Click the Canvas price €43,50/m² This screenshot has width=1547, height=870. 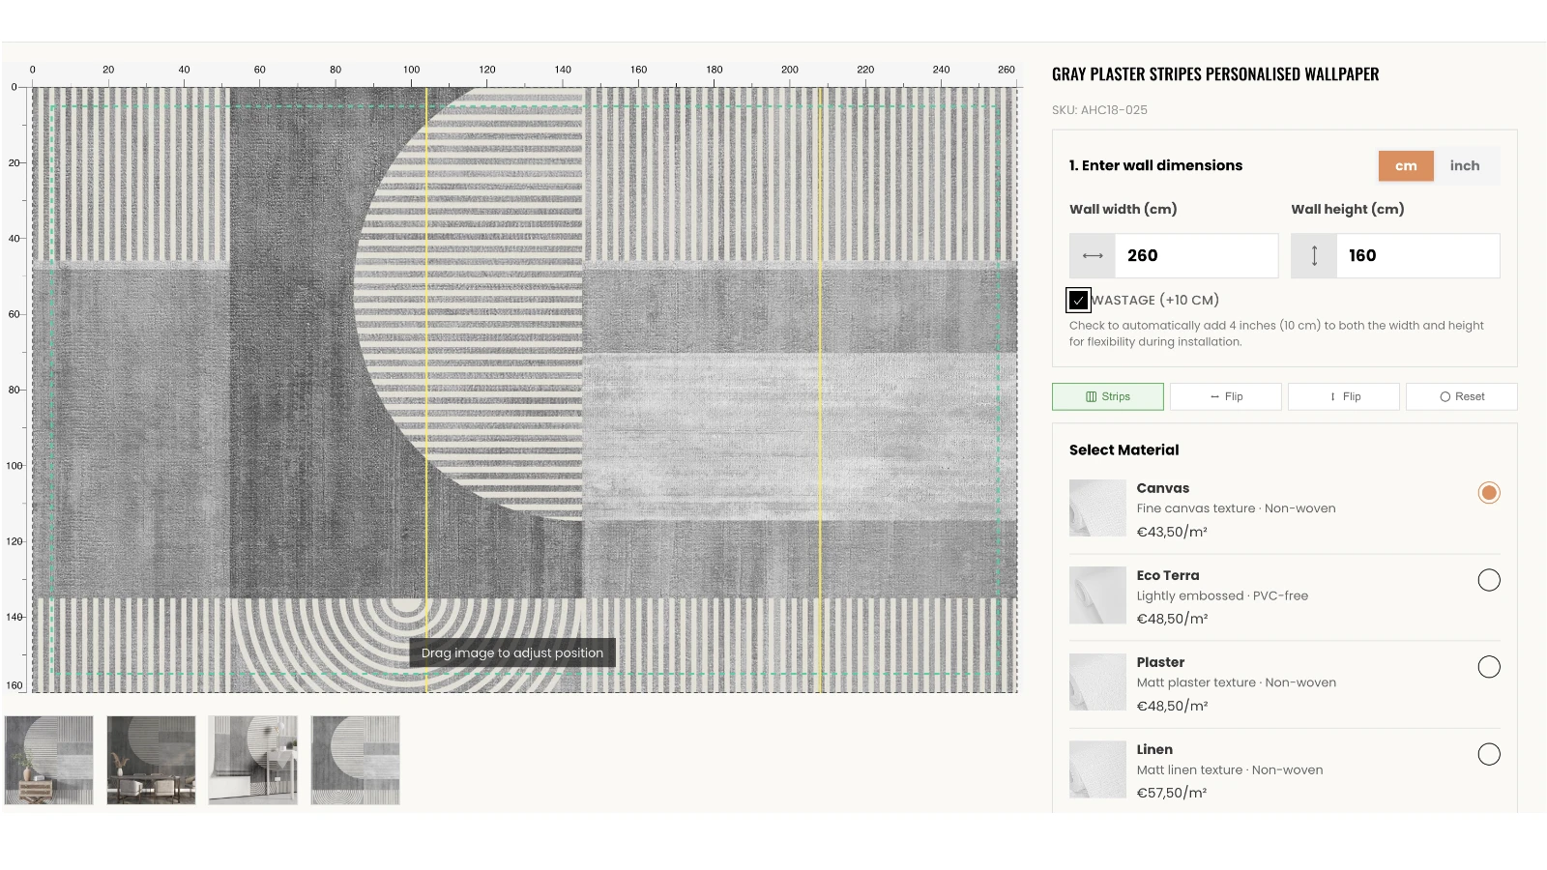1172,533
